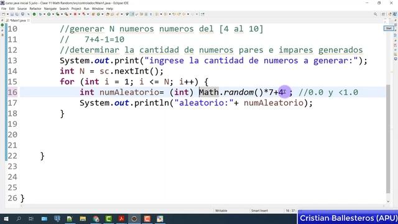Image resolution: width=398 pixels, height=224 pixels.
Task: Click the comment '7+4-1=10' on line 11
Action: pos(104,40)
